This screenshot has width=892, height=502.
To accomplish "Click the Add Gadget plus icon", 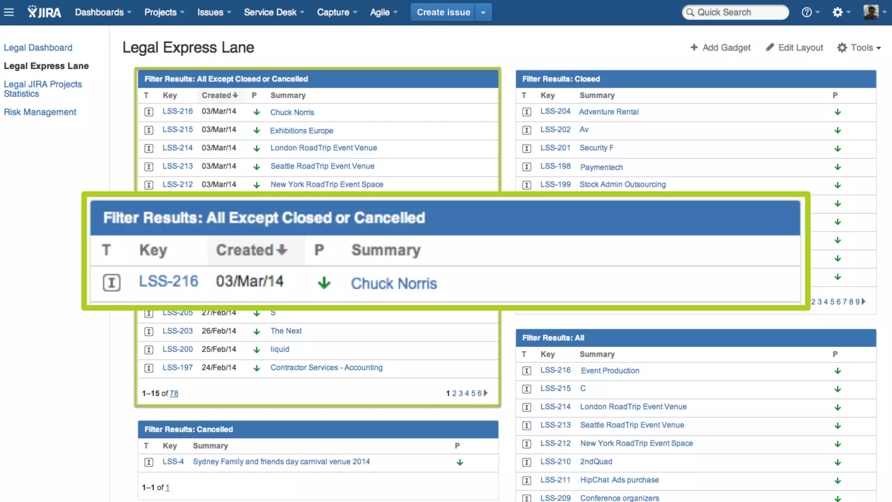I will [x=694, y=47].
